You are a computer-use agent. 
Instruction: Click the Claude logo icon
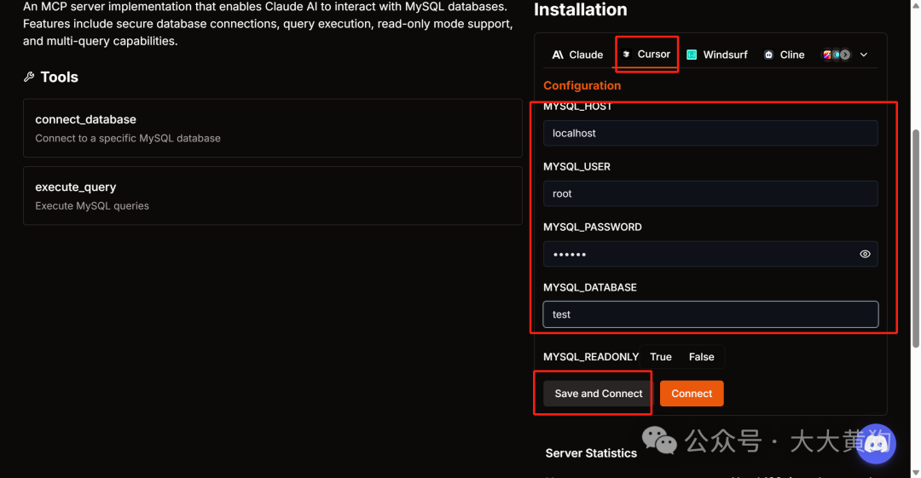(558, 55)
